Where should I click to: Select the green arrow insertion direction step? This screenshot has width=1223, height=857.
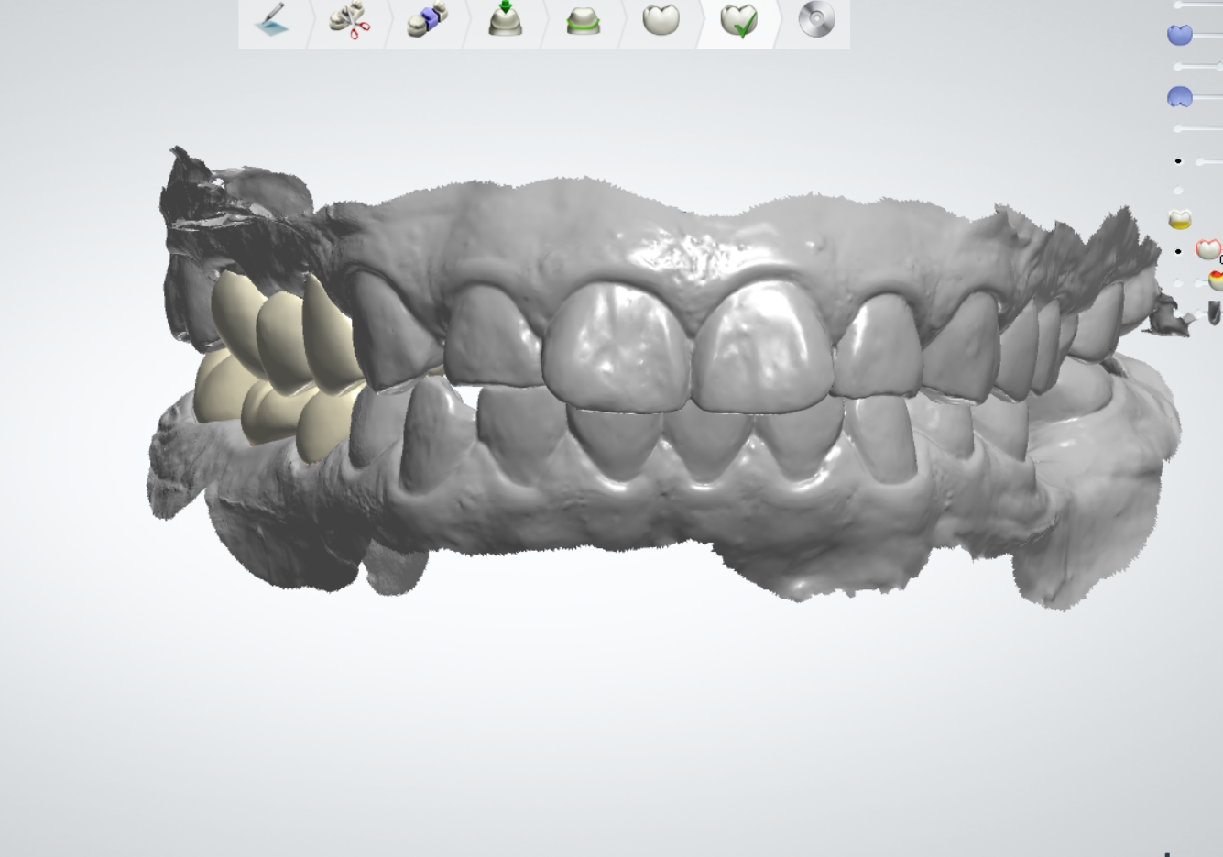tap(505, 19)
